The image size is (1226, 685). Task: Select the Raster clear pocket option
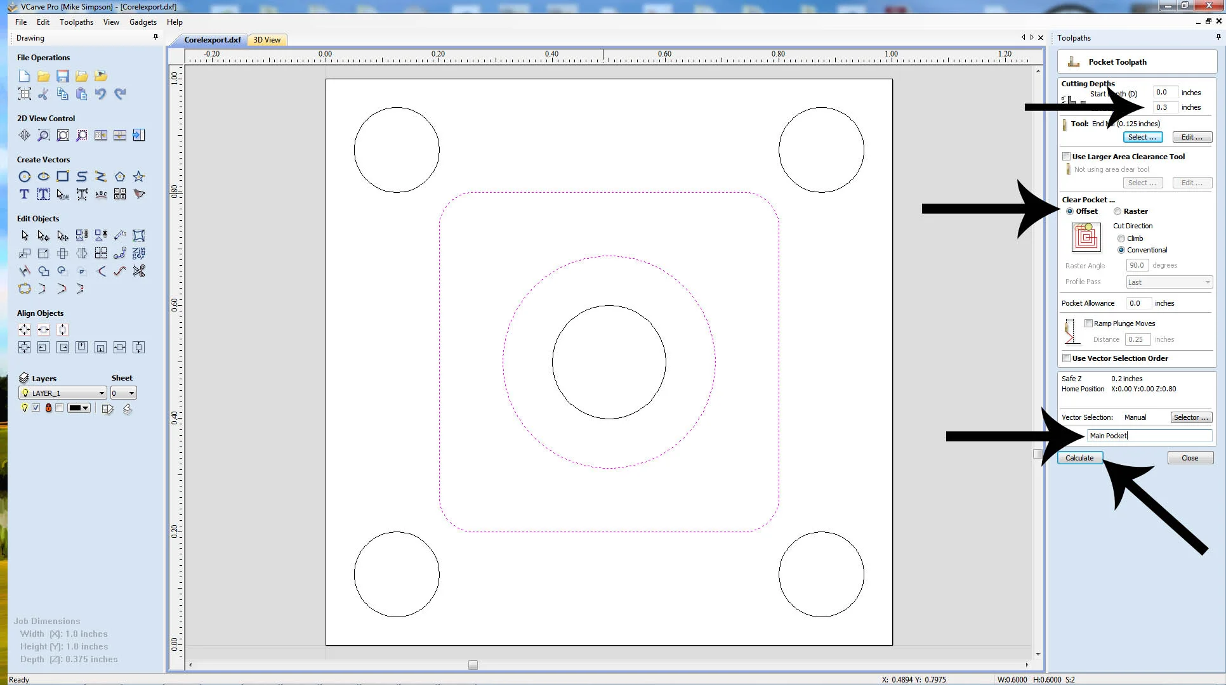click(1117, 211)
